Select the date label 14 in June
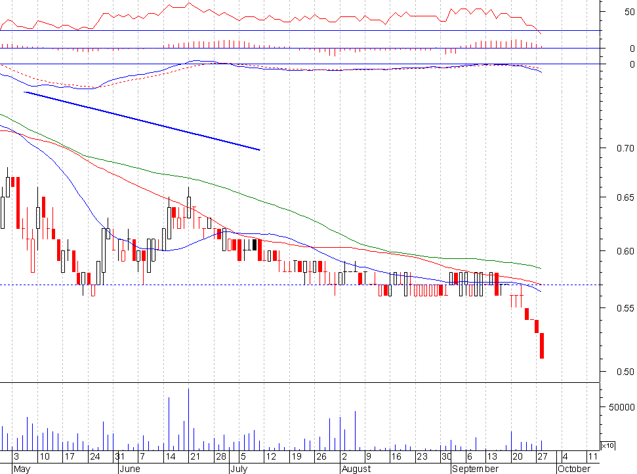This screenshot has height=474, width=637. (170, 456)
